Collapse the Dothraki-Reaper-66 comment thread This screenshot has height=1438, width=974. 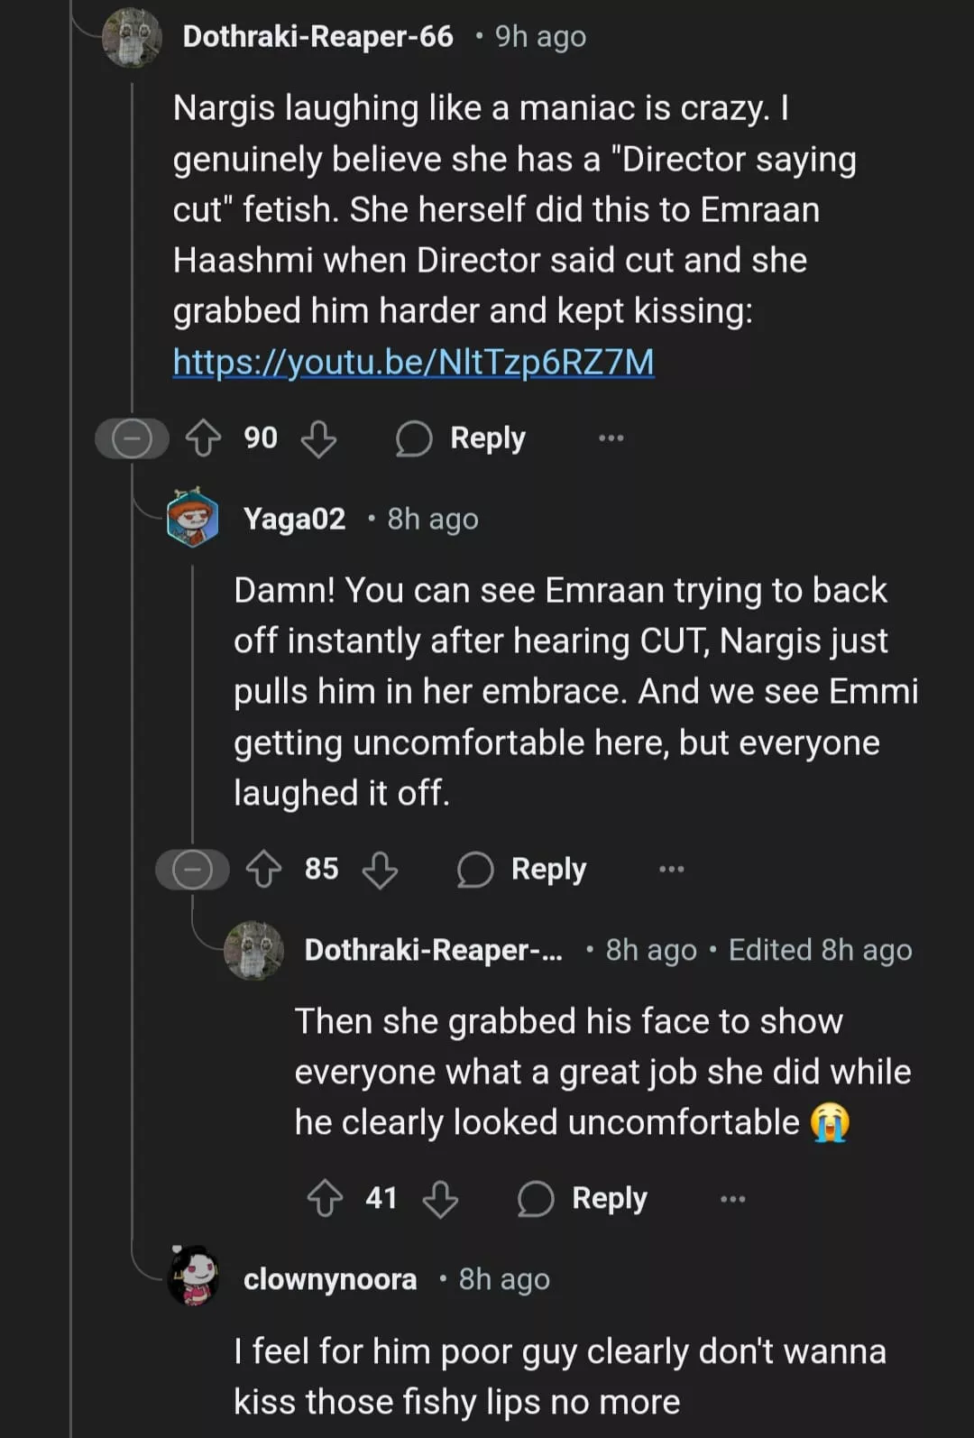132,439
